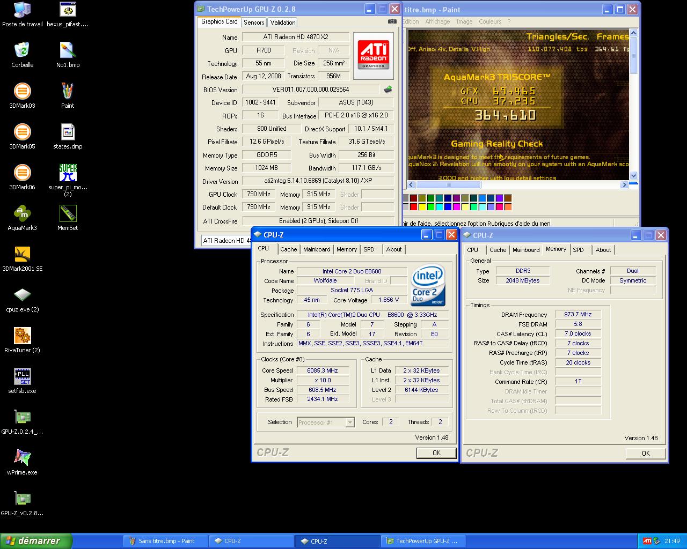
Task: Pick the bright red swatch in Paint palette
Action: (x=414, y=206)
